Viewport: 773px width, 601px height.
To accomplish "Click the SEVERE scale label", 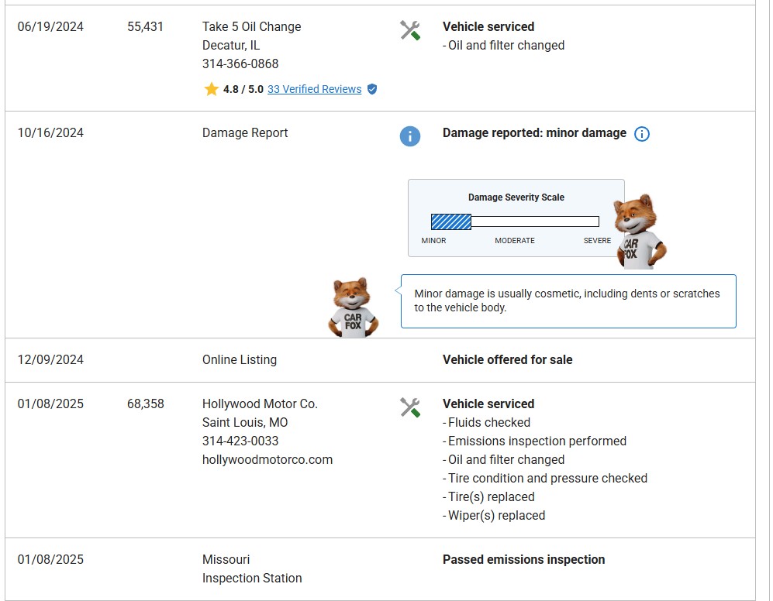I will (597, 240).
